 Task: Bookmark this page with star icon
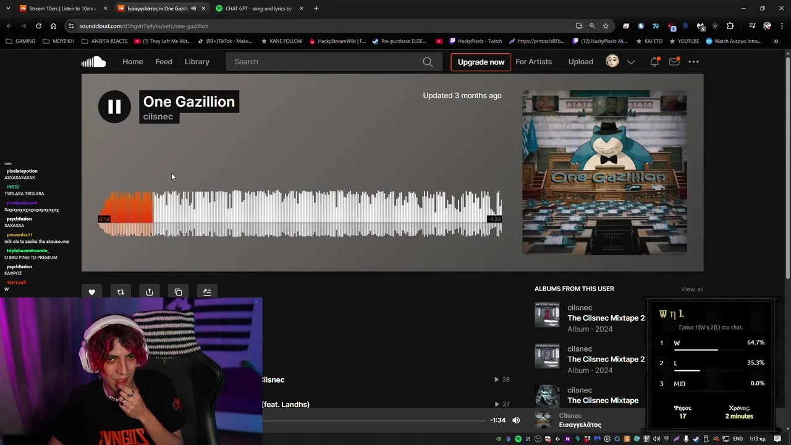[606, 26]
